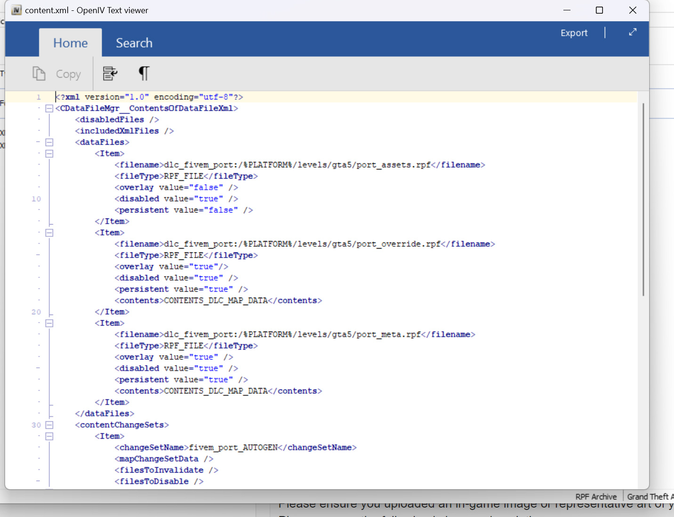The height and width of the screenshot is (517, 674).
Task: Collapse the Item node above changeSetName
Action: [49, 436]
